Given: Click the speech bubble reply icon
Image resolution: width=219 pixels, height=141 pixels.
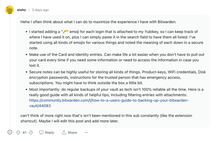Looking at the screenshot, I should (x=41, y=132).
